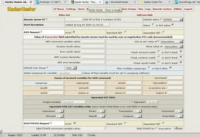This screenshot has height=137, width=200.
Task: Expand the Store value of dropdown
Action: 173,47
